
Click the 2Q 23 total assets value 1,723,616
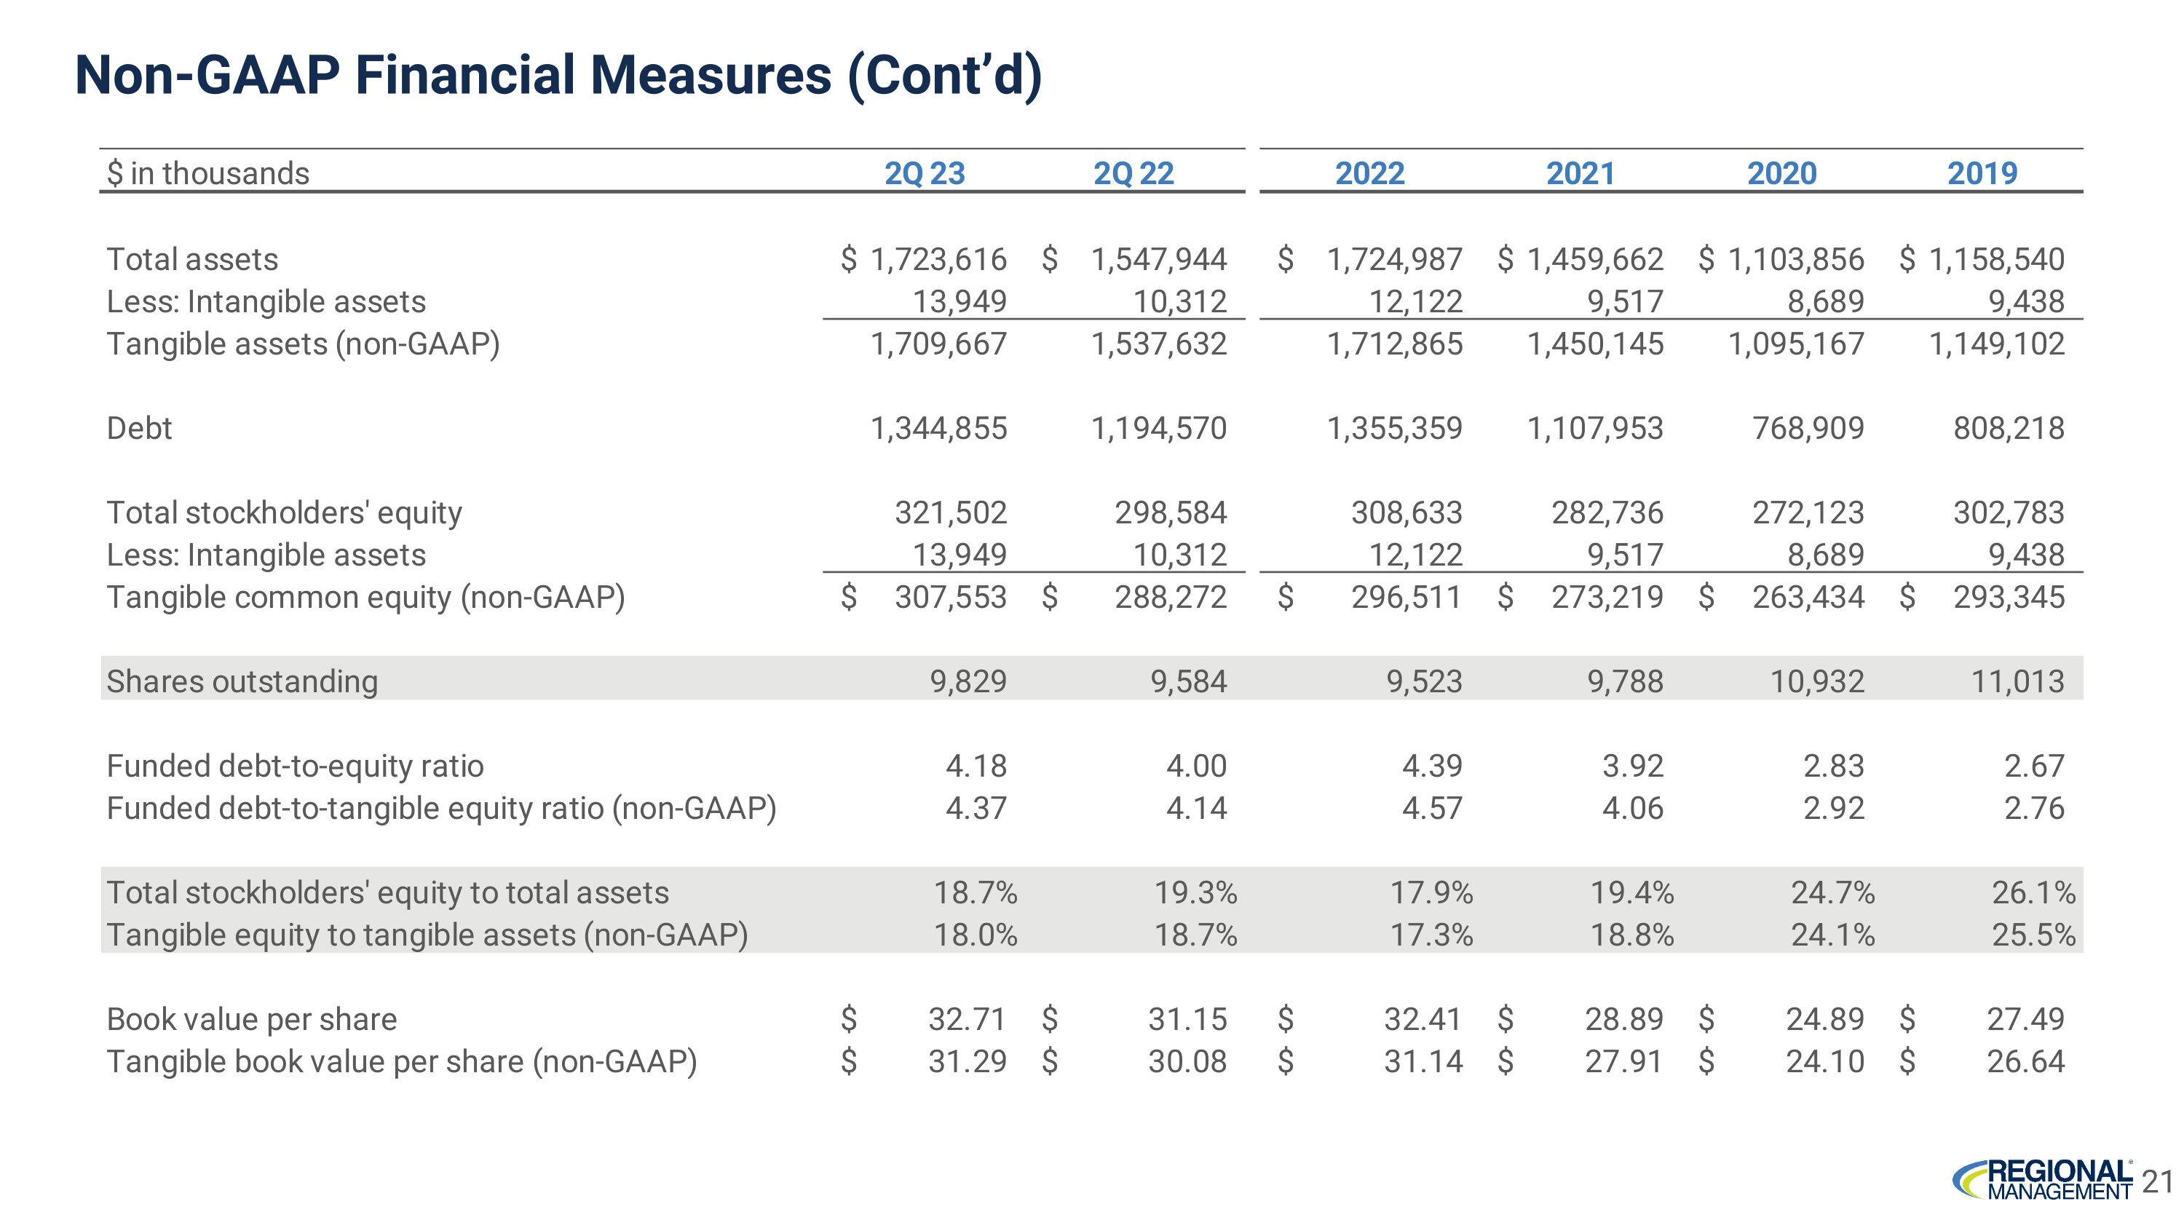[938, 259]
